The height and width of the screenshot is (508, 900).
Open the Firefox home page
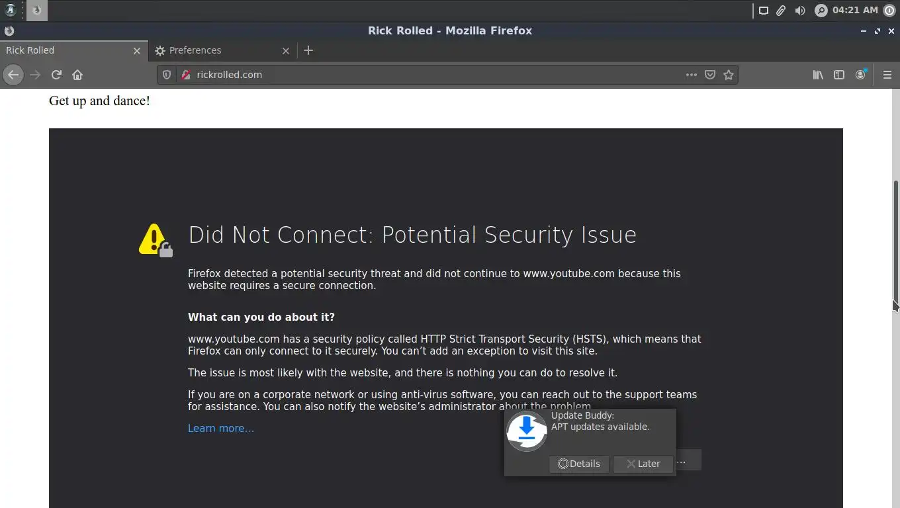coord(77,75)
